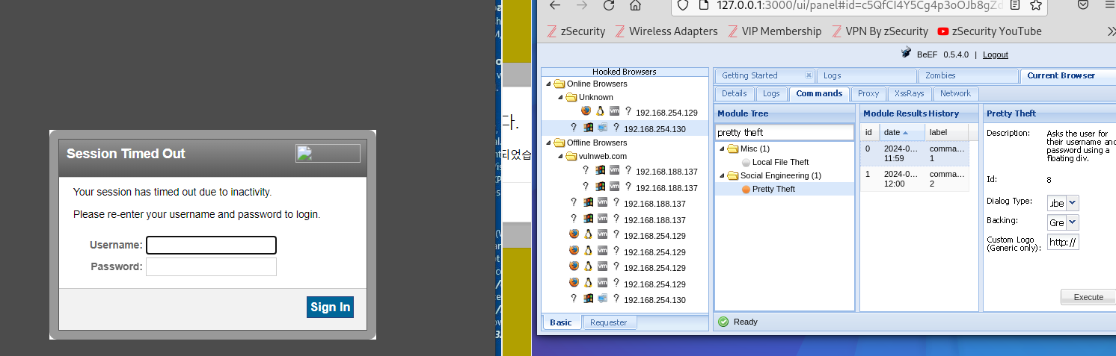Click the Online Browsers folder icon
This screenshot has height=356, width=1116.
pos(559,84)
